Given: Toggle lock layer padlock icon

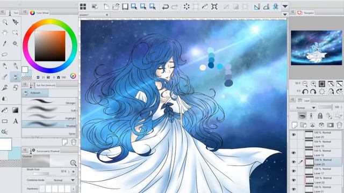Looking at the screenshot, I should pos(320,116).
